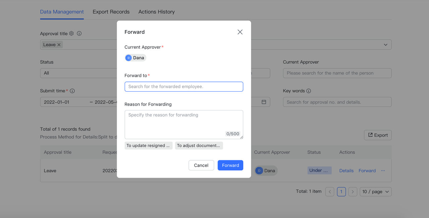Select 'To update resigned ...' quick reason chip
This screenshot has width=429, height=218.
[x=148, y=146]
